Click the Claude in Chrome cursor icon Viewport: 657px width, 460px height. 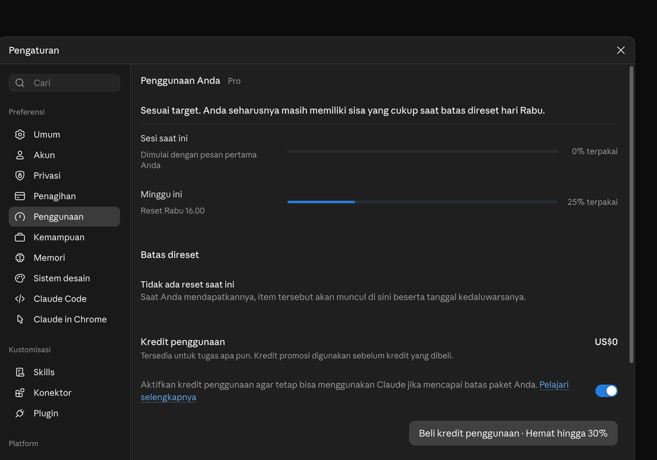[20, 319]
